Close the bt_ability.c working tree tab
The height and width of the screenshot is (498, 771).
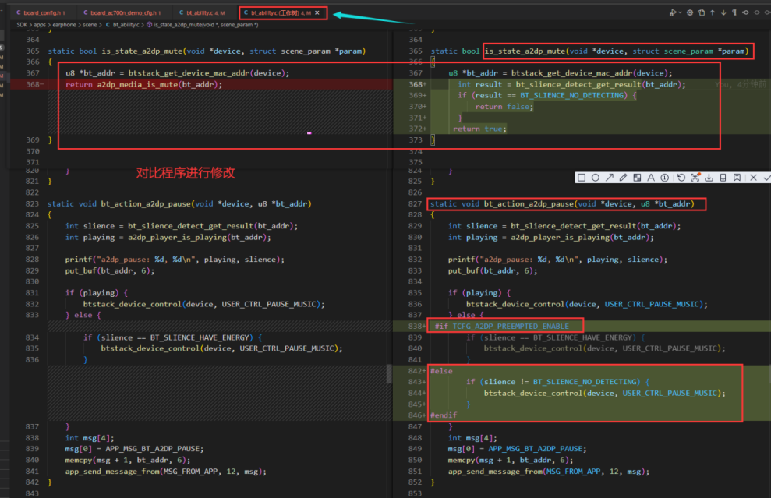(x=317, y=12)
